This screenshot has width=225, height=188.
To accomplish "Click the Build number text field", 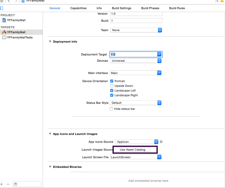I will pyautogui.click(x=136, y=21).
